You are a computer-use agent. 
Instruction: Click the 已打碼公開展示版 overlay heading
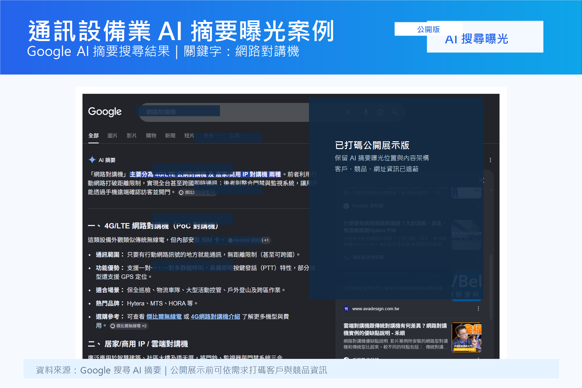click(x=372, y=145)
